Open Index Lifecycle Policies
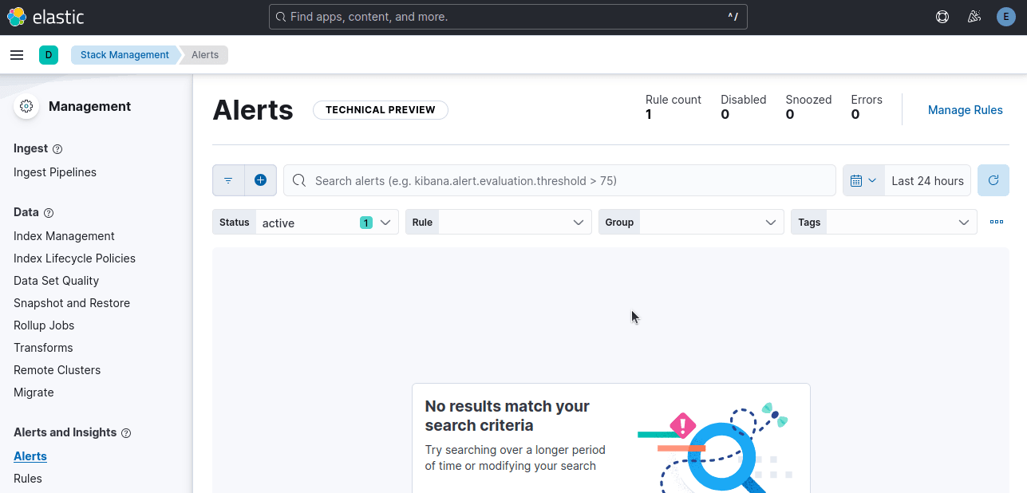 pos(74,258)
